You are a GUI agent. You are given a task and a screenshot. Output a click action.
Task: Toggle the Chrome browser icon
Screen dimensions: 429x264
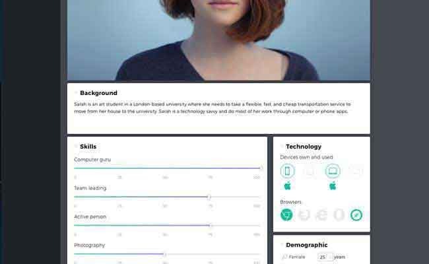(x=286, y=214)
